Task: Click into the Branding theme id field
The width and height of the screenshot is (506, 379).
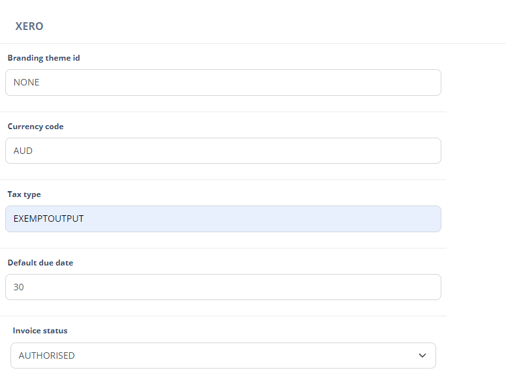Action: click(x=223, y=83)
